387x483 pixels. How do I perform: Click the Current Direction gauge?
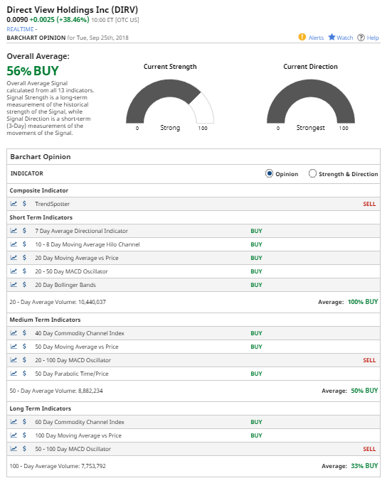pyautogui.click(x=311, y=102)
